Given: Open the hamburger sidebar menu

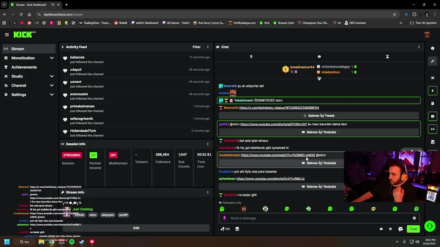Looking at the screenshot, I should pyautogui.click(x=7, y=35).
